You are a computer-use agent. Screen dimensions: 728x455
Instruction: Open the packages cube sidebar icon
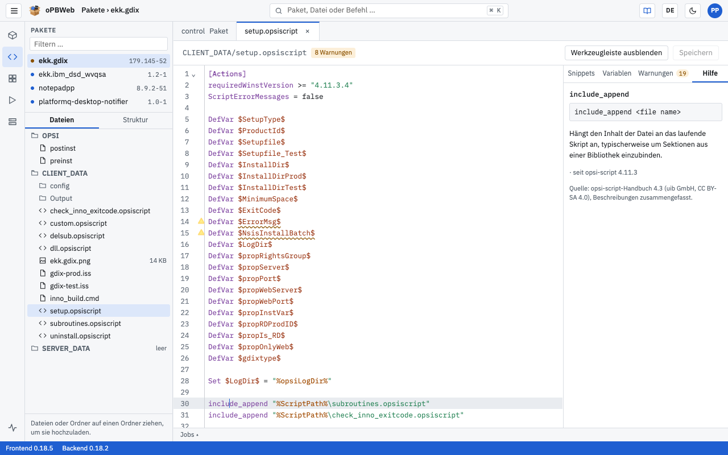tap(13, 35)
